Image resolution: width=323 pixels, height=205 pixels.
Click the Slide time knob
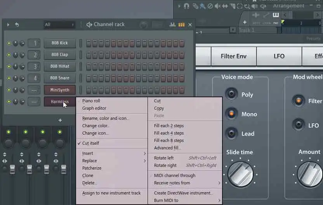pyautogui.click(x=240, y=174)
